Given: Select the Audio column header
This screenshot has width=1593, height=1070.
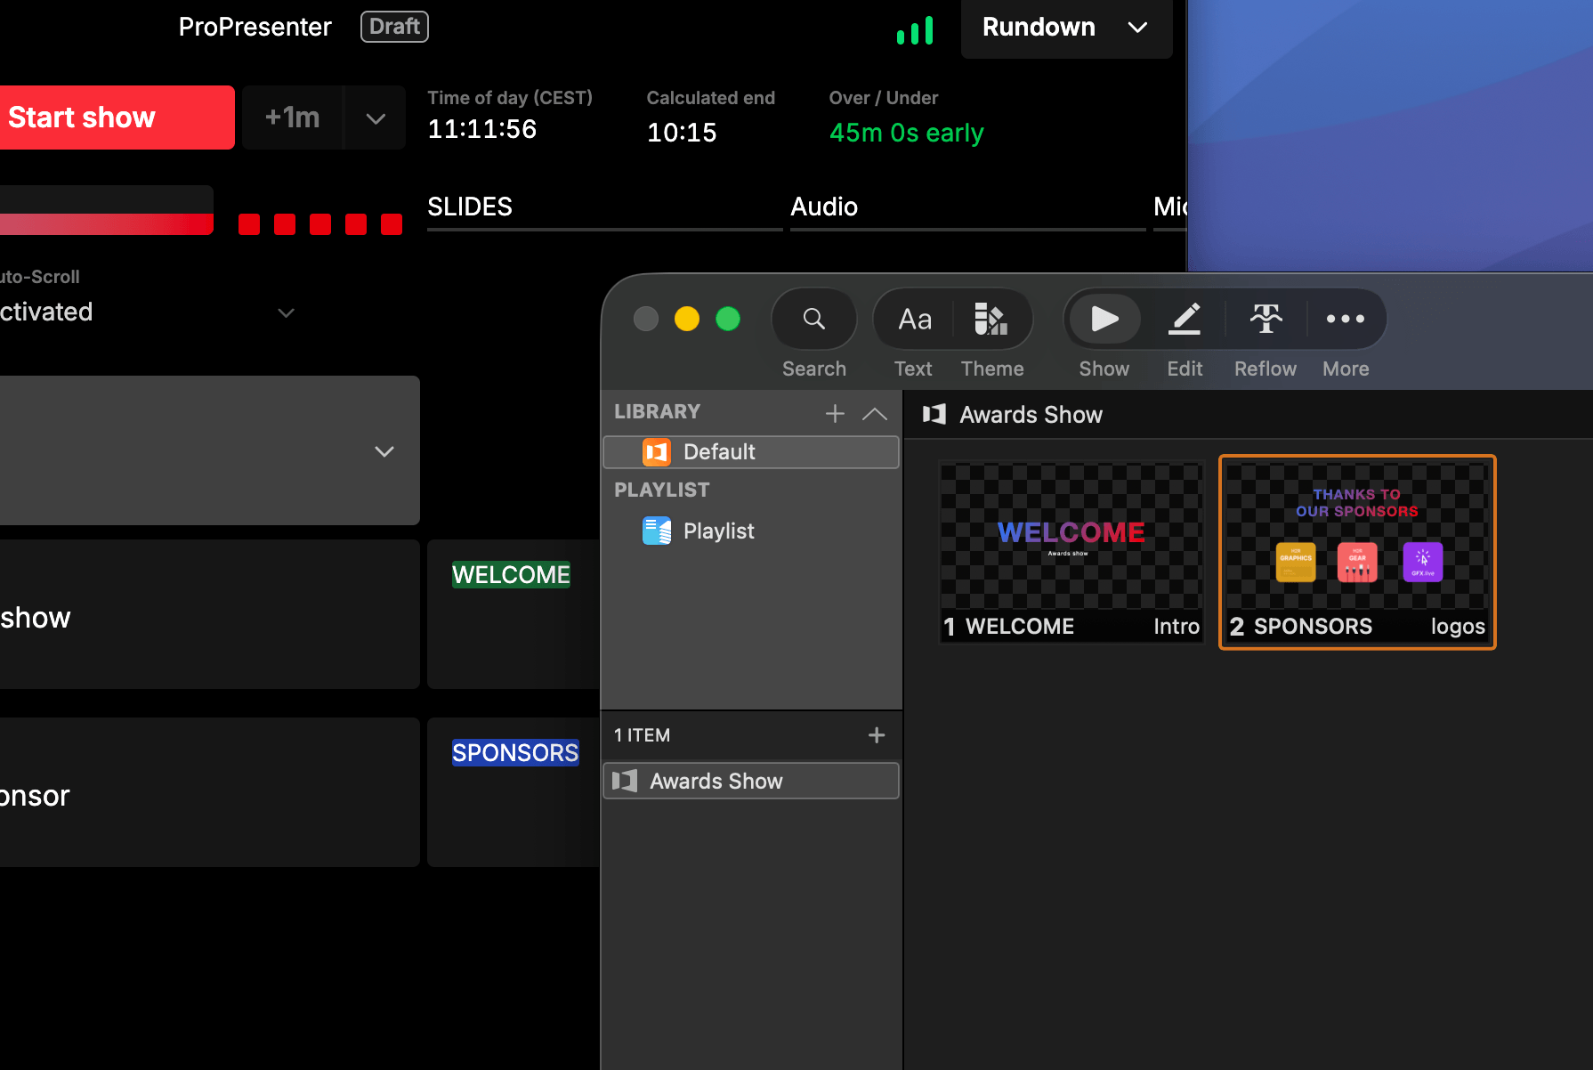Looking at the screenshot, I should click(824, 207).
